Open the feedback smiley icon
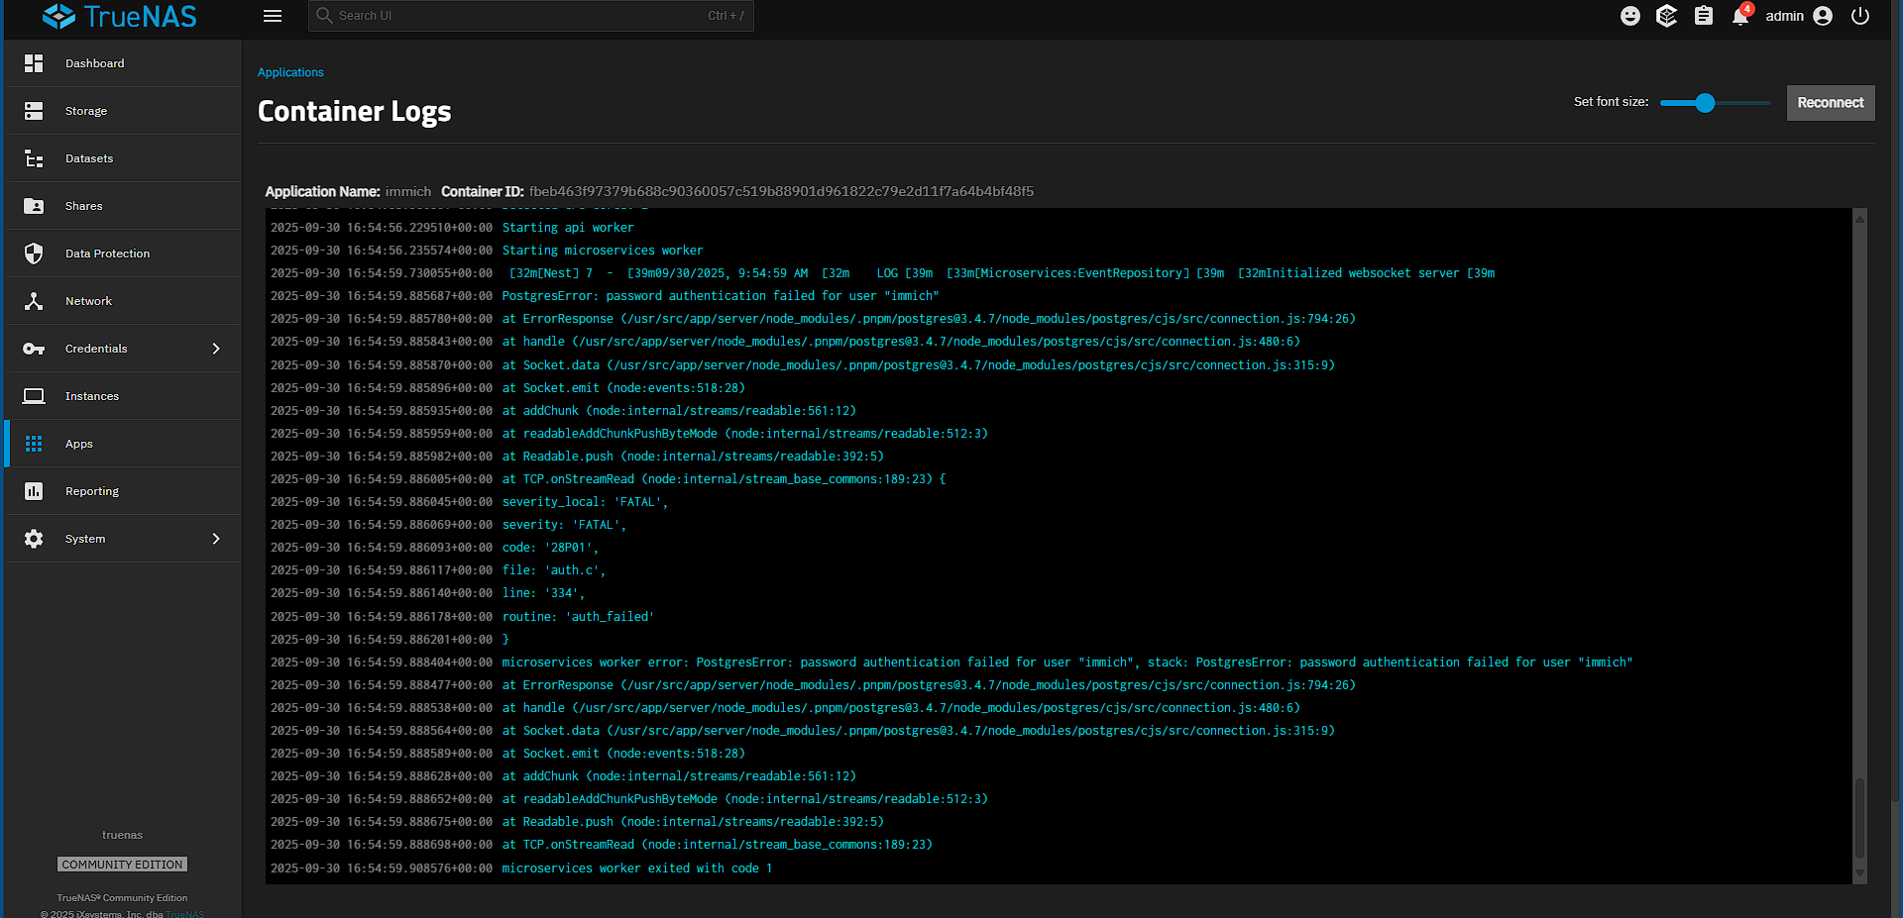 coord(1630,16)
